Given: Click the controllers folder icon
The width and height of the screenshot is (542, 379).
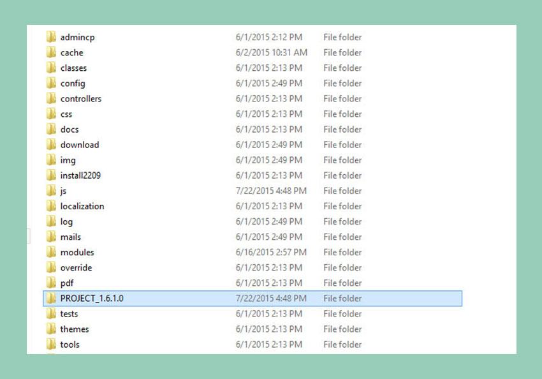Looking at the screenshot, I should [x=51, y=98].
